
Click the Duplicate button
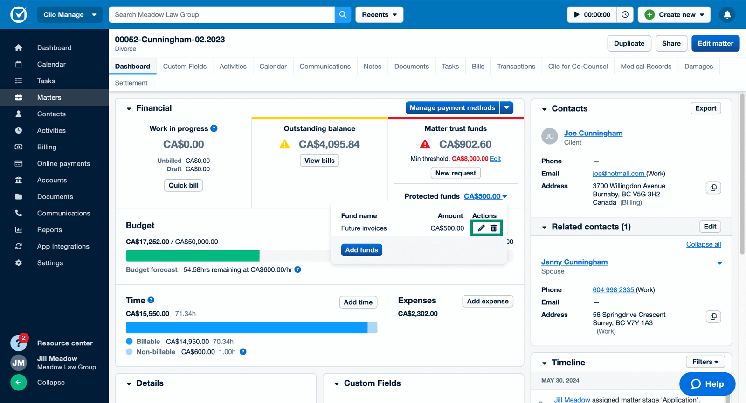click(x=629, y=43)
